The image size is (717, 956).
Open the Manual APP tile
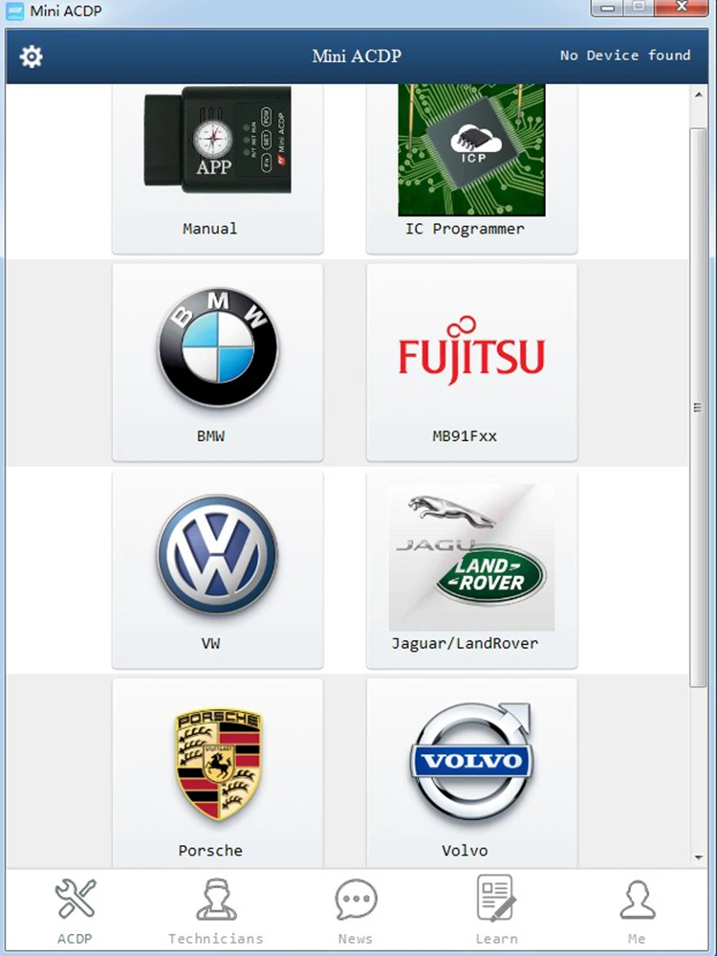217,168
